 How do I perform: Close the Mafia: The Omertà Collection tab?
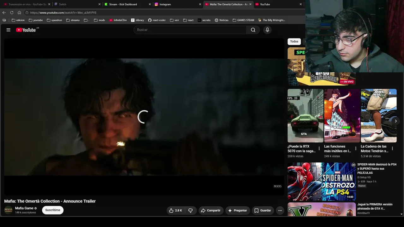(x=250, y=4)
